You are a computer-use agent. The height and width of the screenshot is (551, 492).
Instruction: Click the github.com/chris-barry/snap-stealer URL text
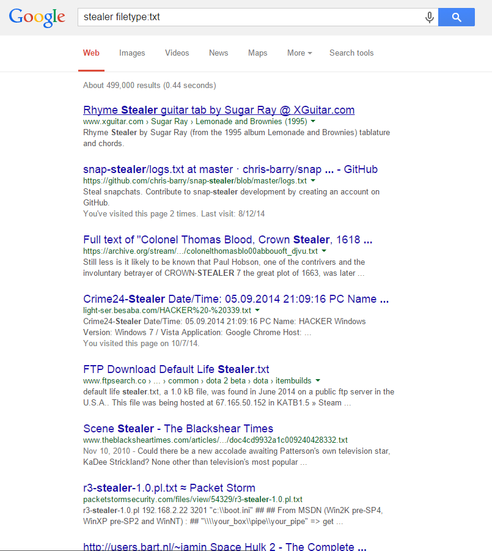pyautogui.click(x=195, y=181)
